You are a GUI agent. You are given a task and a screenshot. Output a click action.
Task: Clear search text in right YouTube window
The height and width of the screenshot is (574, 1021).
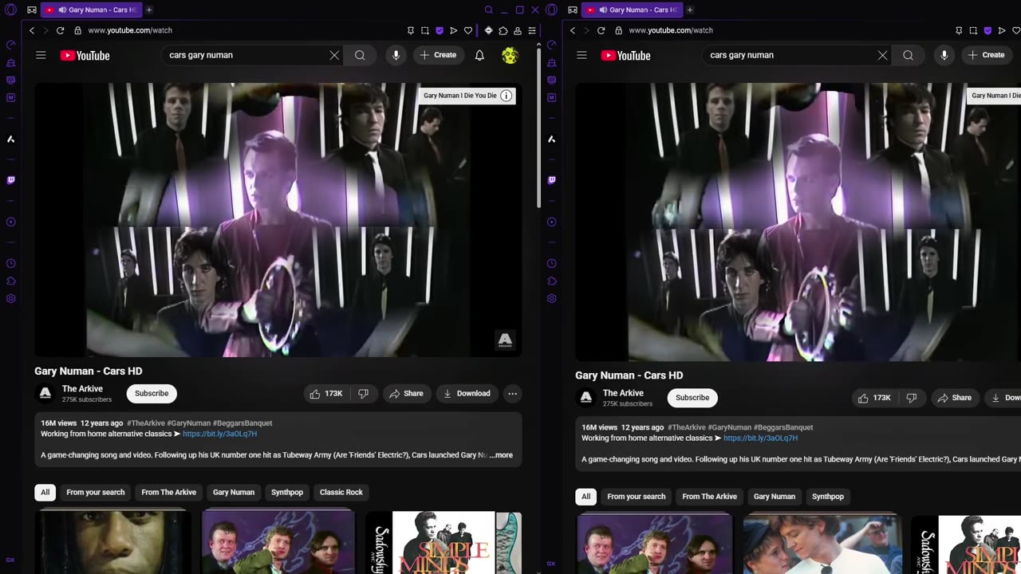(x=882, y=55)
